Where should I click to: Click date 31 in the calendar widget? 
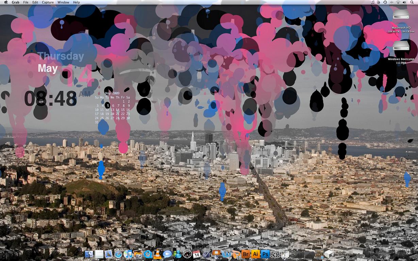pos(97,122)
